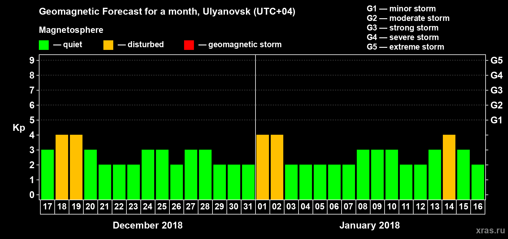Click the '— disturbed' legend label
This screenshot has height=239, width=508.
point(141,45)
